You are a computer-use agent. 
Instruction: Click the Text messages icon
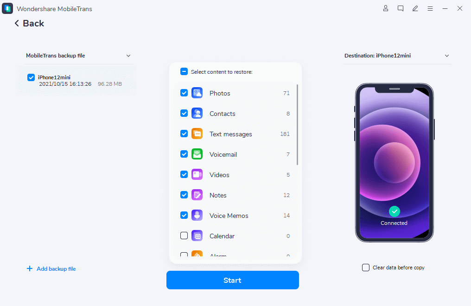pos(197,134)
